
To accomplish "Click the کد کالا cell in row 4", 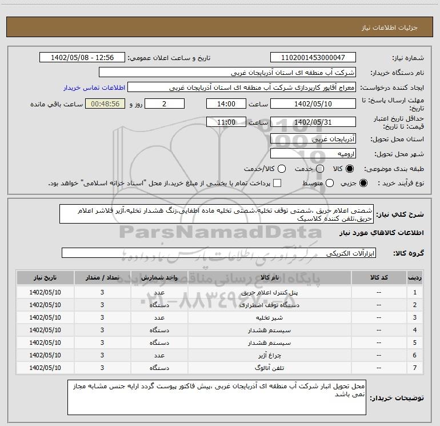I will pos(378,331).
